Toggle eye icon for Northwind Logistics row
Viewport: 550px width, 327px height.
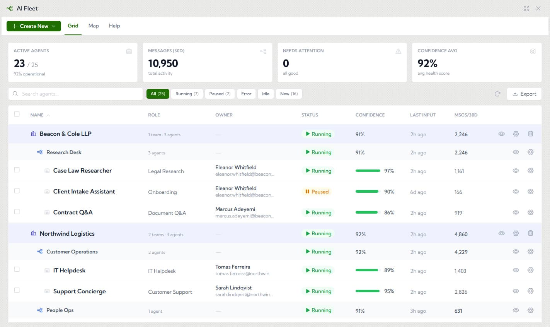tap(501, 233)
